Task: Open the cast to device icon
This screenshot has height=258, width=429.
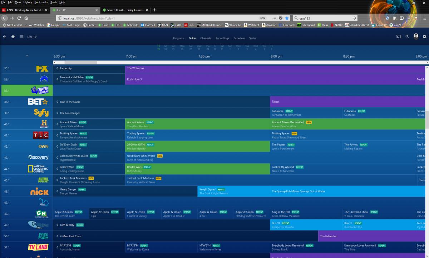Action: pos(398,36)
